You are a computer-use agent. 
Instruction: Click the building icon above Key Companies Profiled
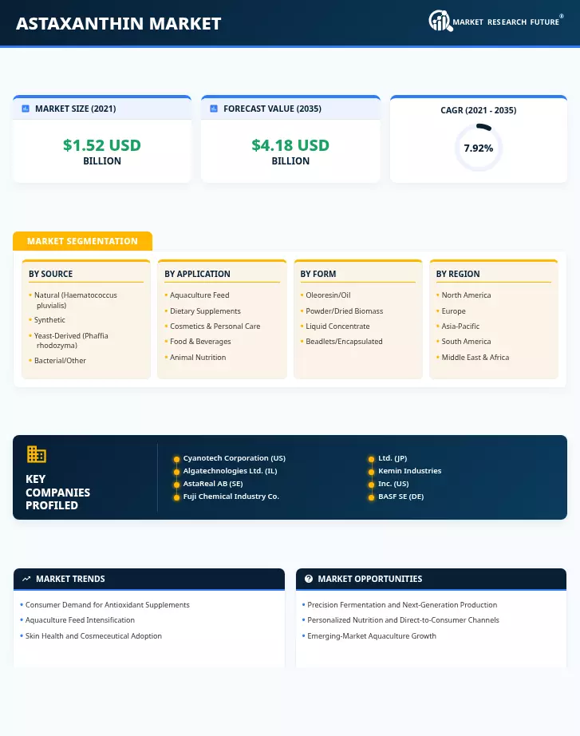pos(36,454)
